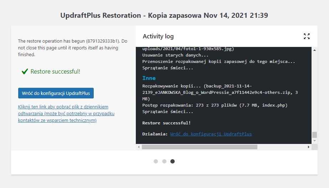Click the 'Sprzątanie śmieci...' line below Postęp rozpakowania

tap(168, 112)
